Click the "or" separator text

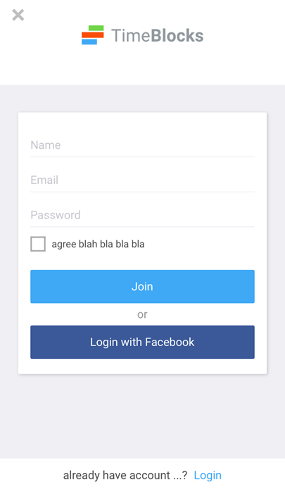pyautogui.click(x=142, y=314)
